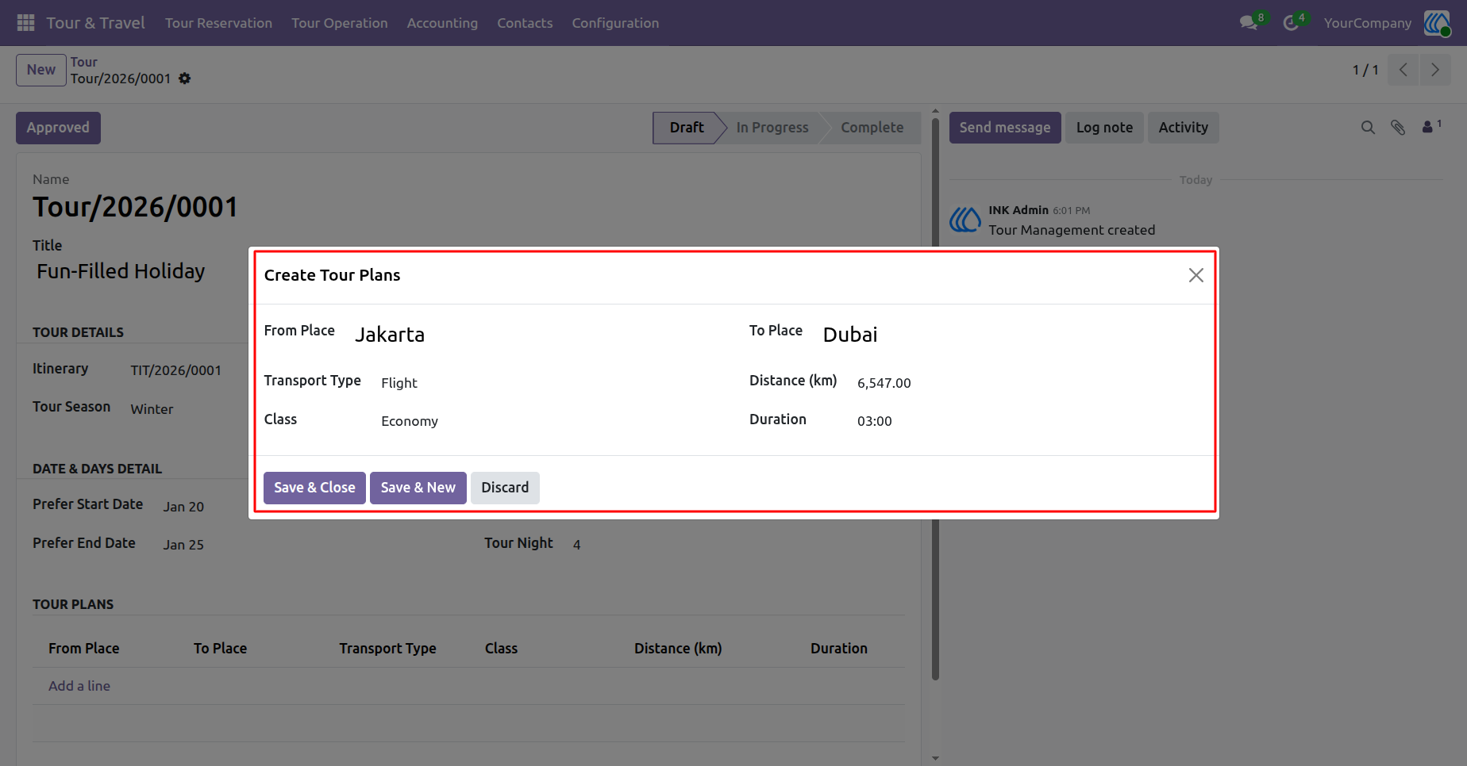
Task: Close the Create Tour Plans dialog
Action: pyautogui.click(x=1196, y=275)
